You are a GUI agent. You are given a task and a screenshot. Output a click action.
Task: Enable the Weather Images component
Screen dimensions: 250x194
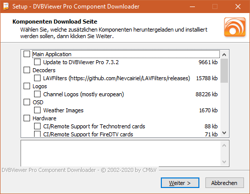37,110
